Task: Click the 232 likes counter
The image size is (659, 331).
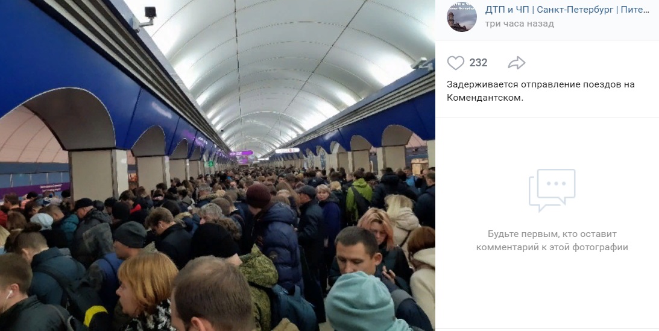Action: [478, 63]
